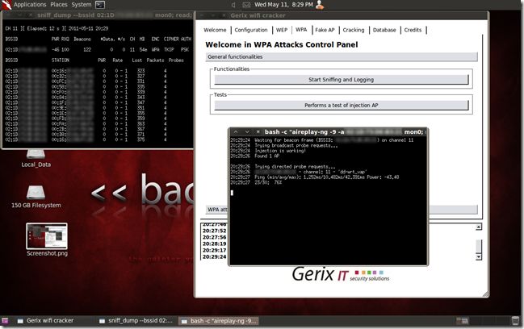Click the date and time clock

tap(283, 5)
